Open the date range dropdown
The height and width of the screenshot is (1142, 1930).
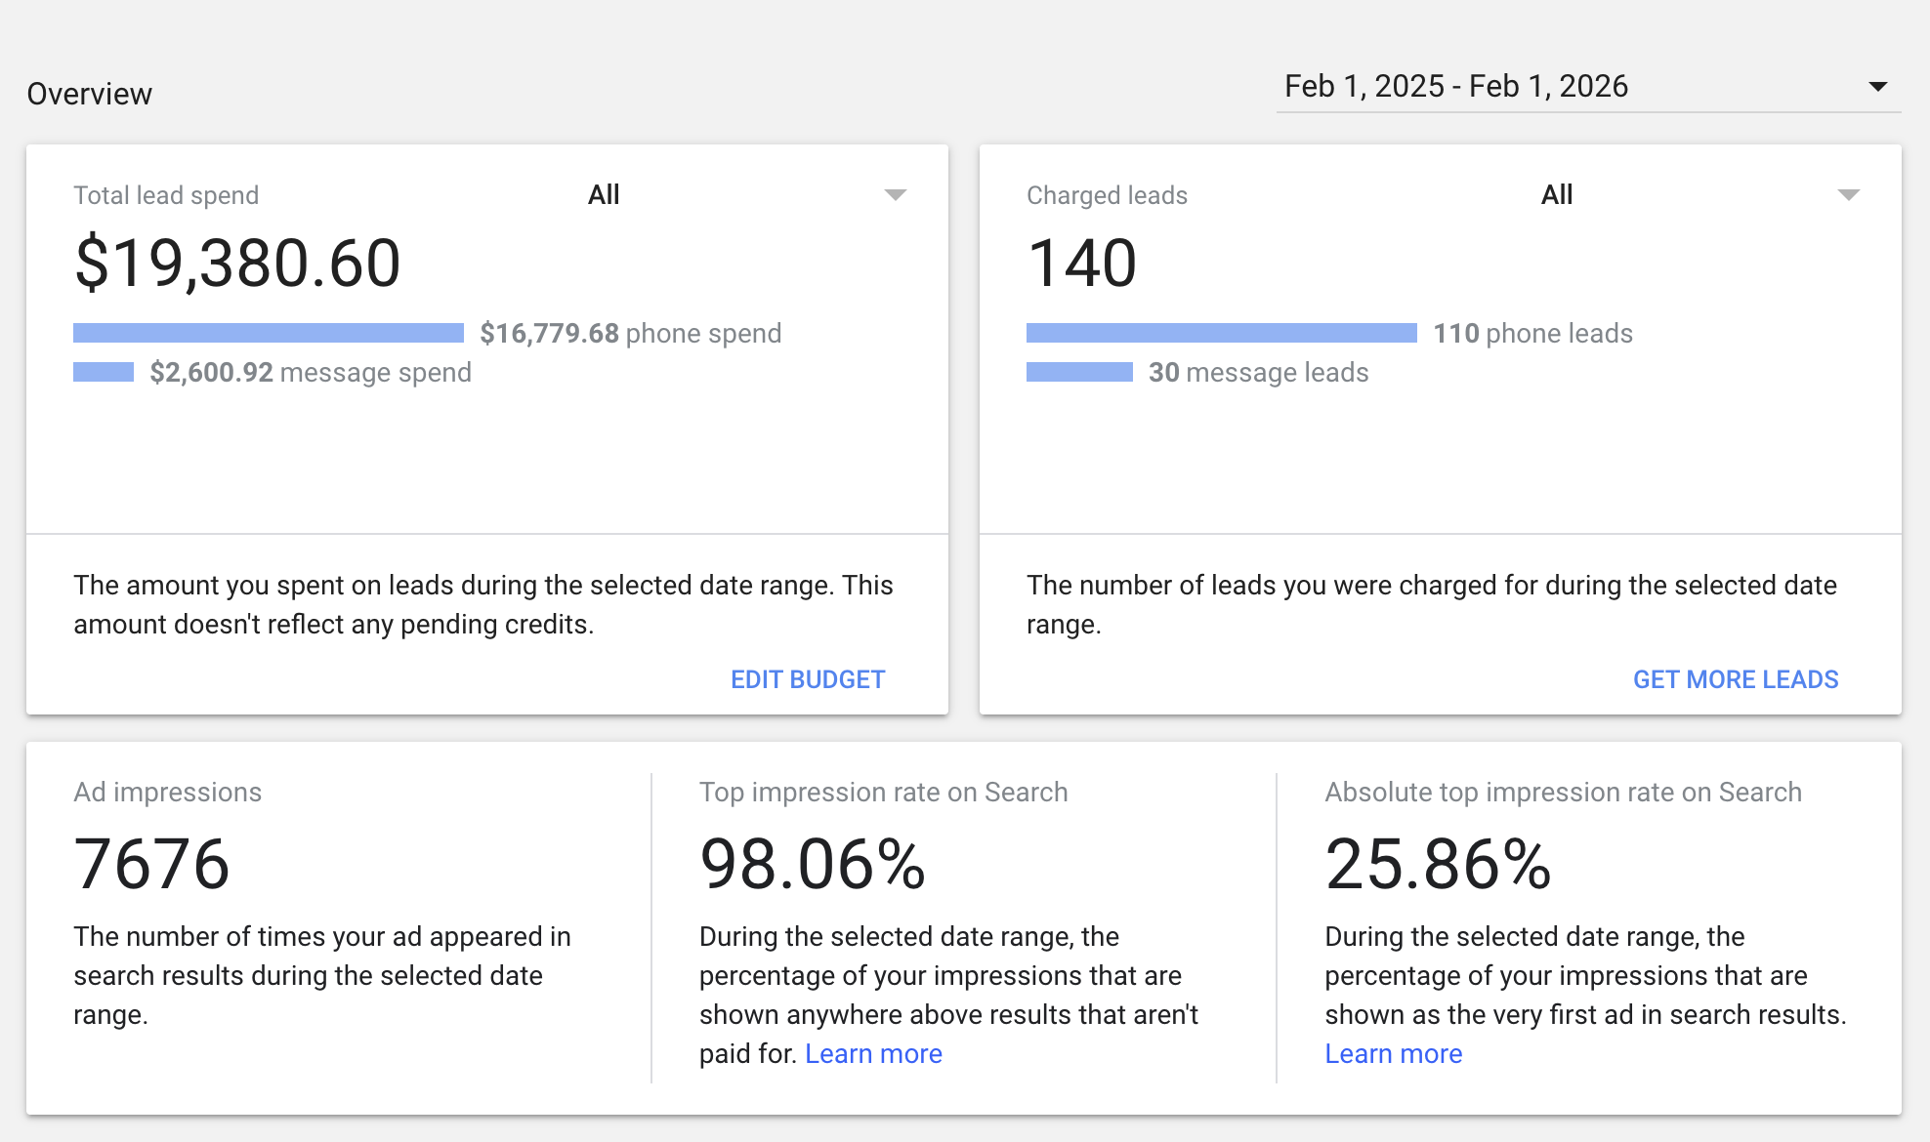point(1587,88)
